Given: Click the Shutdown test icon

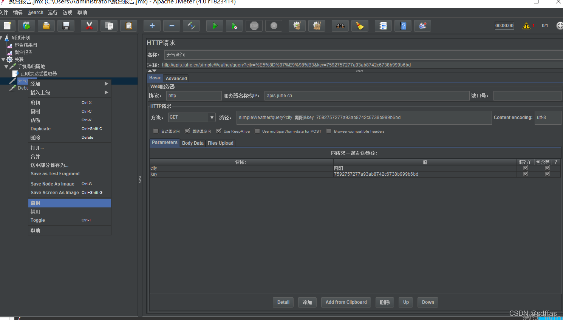Looking at the screenshot, I should [x=274, y=26].
